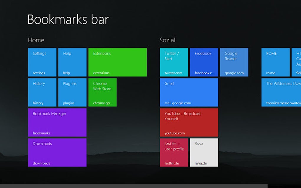Viewport: 301px width, 188px height.
Task: Click the horizontal scrollbar at the bottom
Action: 134,186
